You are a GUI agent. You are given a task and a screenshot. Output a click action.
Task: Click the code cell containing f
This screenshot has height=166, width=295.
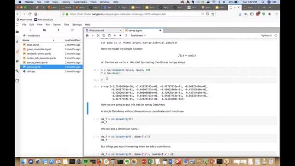[189, 80]
